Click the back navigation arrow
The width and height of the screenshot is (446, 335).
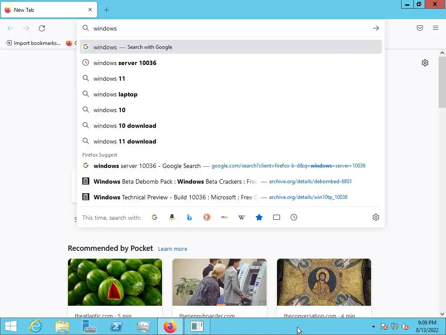pyautogui.click(x=10, y=28)
